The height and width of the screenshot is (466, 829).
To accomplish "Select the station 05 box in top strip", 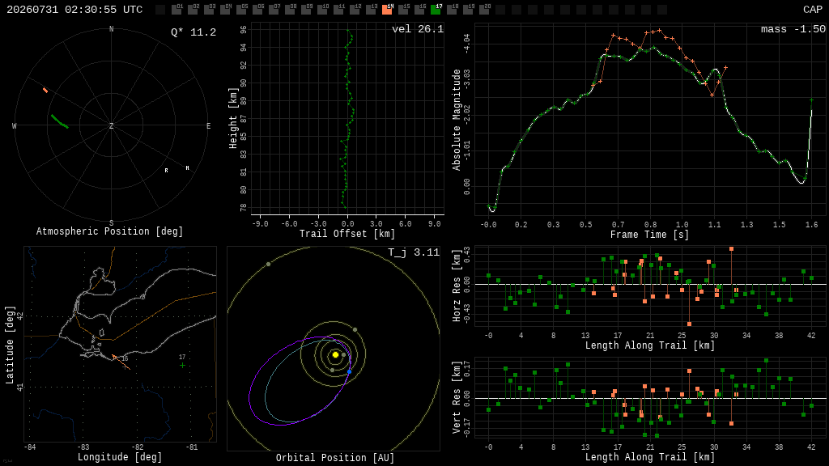I will (241, 10).
